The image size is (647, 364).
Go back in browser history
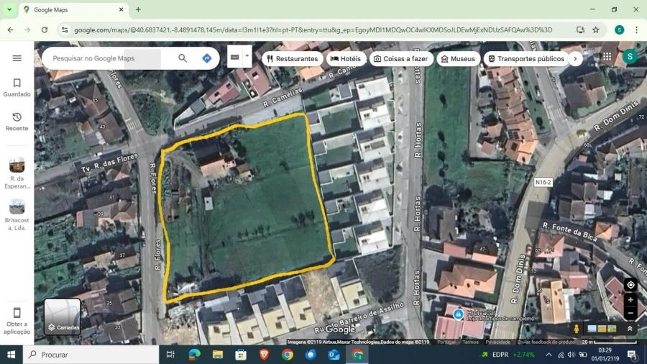tap(11, 29)
